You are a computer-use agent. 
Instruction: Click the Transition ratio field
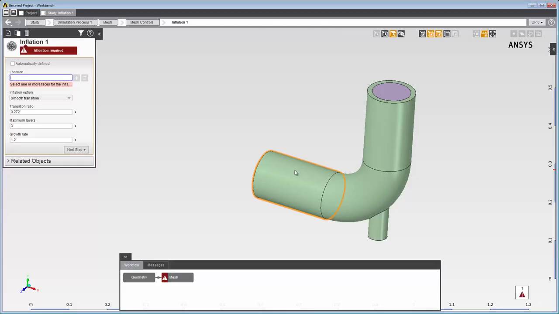41,112
